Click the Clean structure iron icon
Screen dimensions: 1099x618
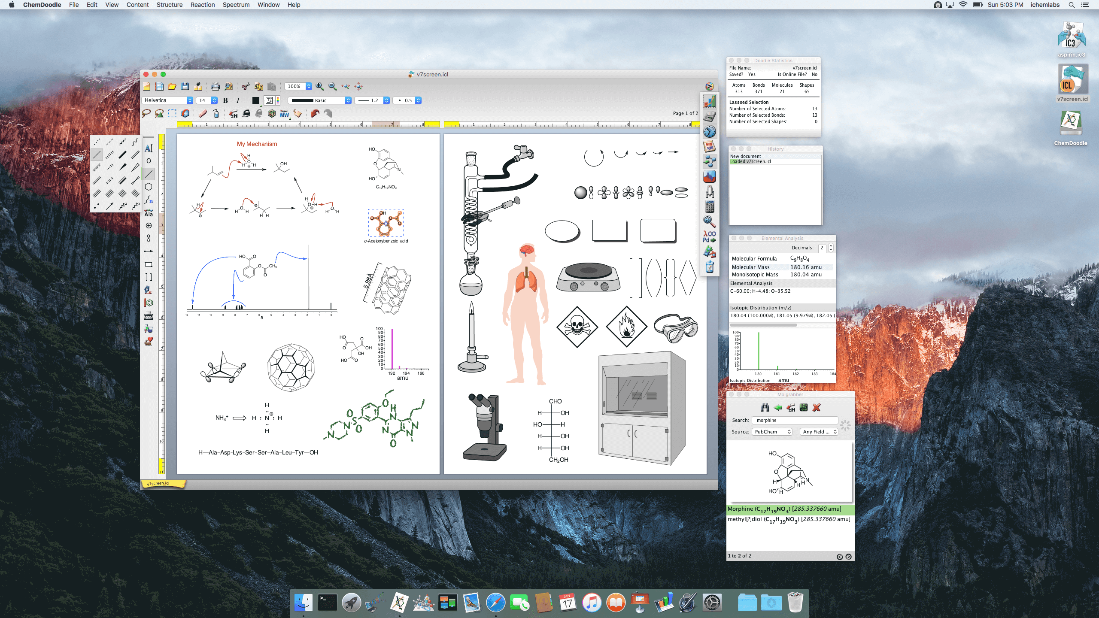(x=246, y=114)
